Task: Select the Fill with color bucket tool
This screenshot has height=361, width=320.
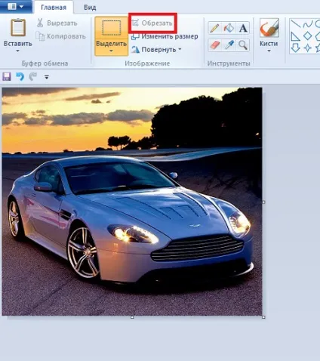Action: click(x=229, y=28)
